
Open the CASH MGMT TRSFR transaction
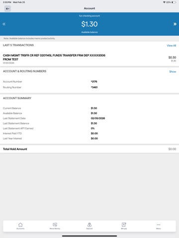tap(89, 59)
